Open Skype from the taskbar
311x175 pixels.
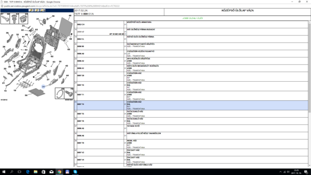(75, 172)
